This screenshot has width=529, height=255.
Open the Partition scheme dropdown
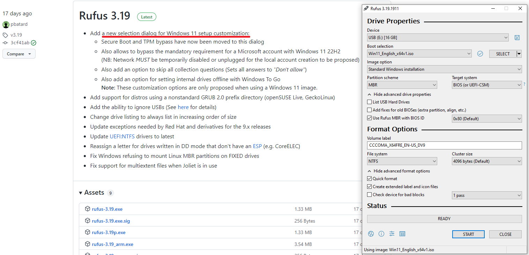(x=402, y=85)
